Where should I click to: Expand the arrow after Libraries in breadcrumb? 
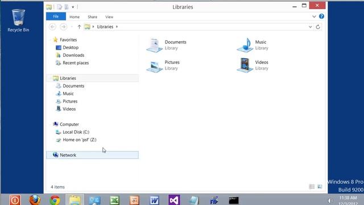pyautogui.click(x=117, y=27)
